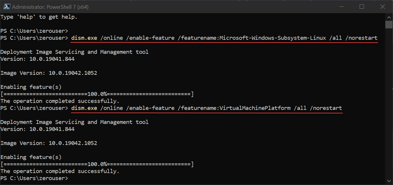Maximize the PowerShell window
This screenshot has width=393, height=185.
(x=361, y=7)
